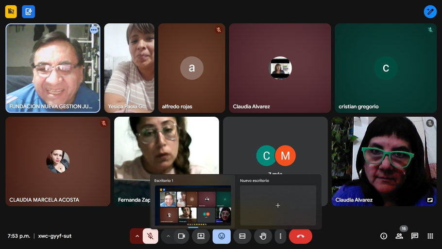Open more options three-dot menu
The width and height of the screenshot is (442, 249).
point(280,236)
